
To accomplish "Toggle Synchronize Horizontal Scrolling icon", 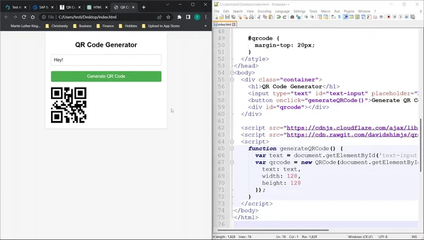I will (x=326, y=17).
